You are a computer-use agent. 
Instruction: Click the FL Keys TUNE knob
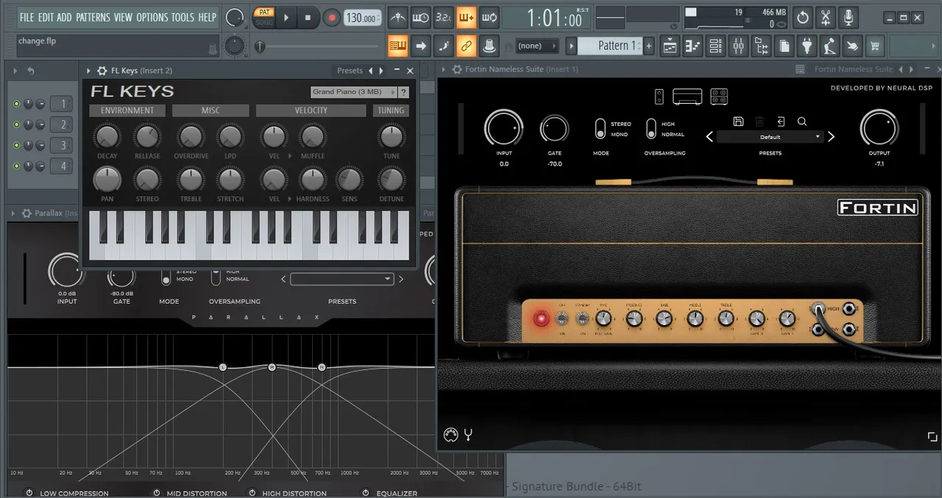392,136
